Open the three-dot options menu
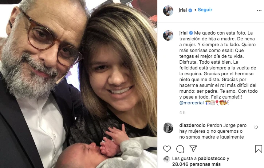This screenshot has width=264, height=168. [259, 11]
